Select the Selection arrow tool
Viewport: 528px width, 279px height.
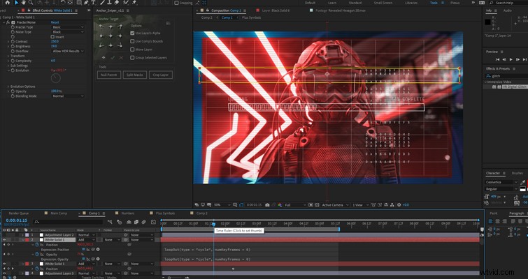(x=17, y=3)
